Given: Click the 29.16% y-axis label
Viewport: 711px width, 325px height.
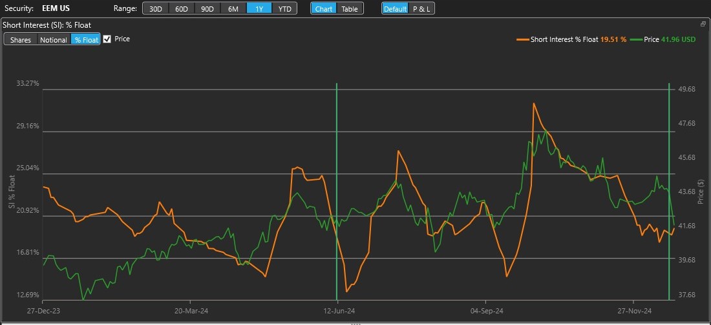Looking at the screenshot, I should pos(28,126).
